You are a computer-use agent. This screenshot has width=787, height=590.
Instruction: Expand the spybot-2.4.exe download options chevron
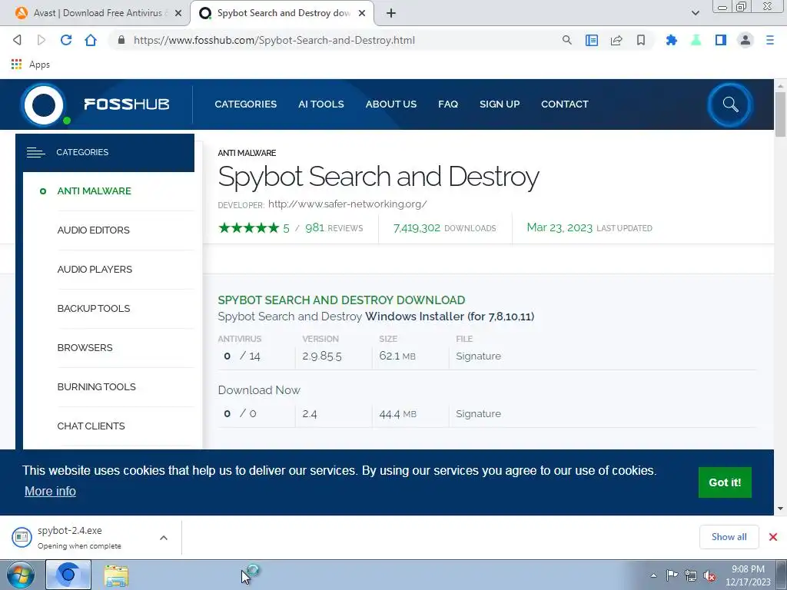164,537
